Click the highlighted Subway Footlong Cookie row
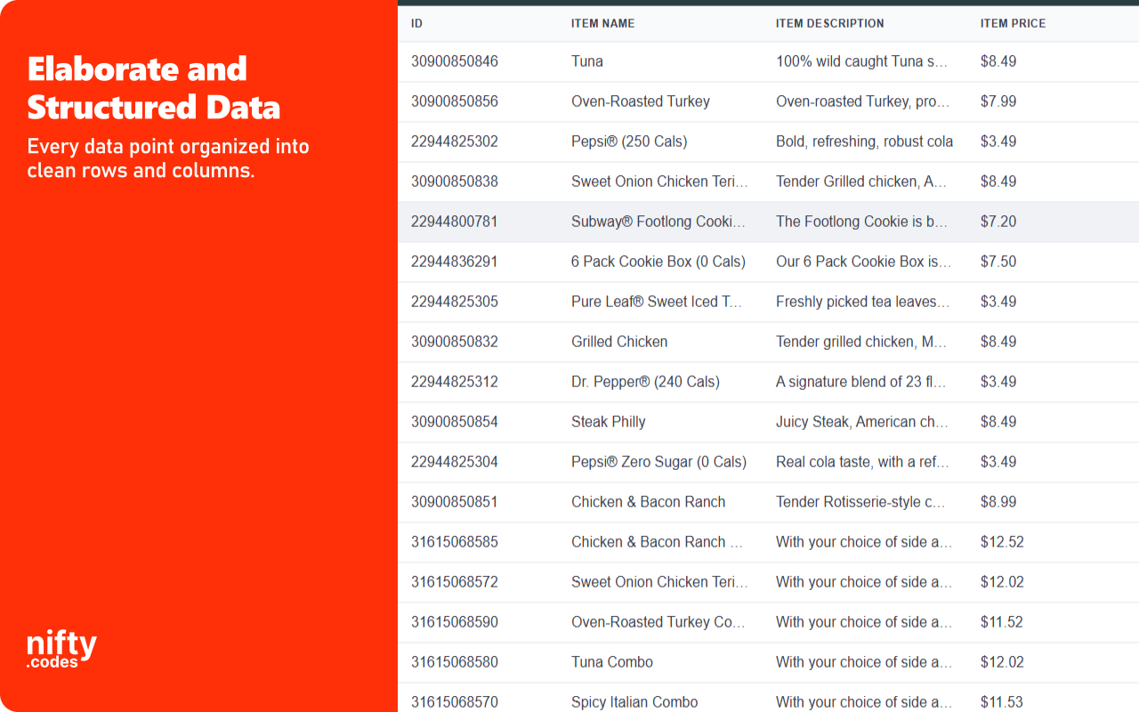This screenshot has width=1139, height=712. 658,222
